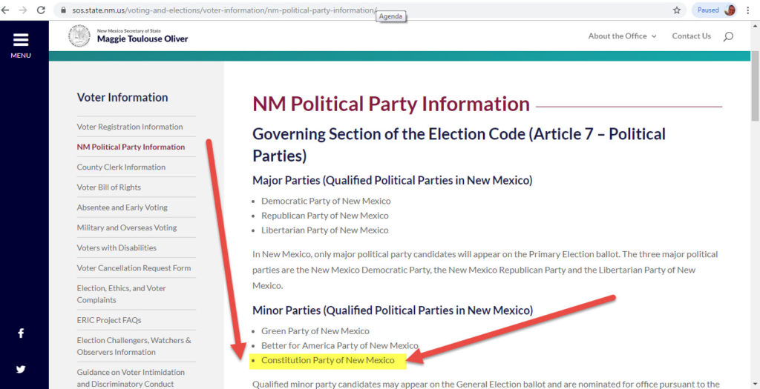Image resolution: width=760 pixels, height=389 pixels.
Task: Open the Chrome three-dot menu
Action: (x=748, y=10)
